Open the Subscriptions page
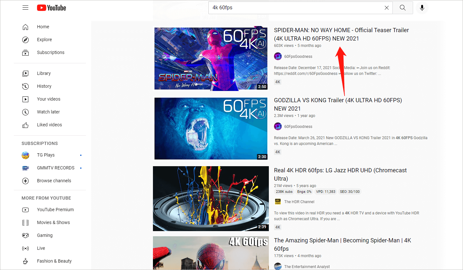The height and width of the screenshot is (270, 463). click(50, 52)
